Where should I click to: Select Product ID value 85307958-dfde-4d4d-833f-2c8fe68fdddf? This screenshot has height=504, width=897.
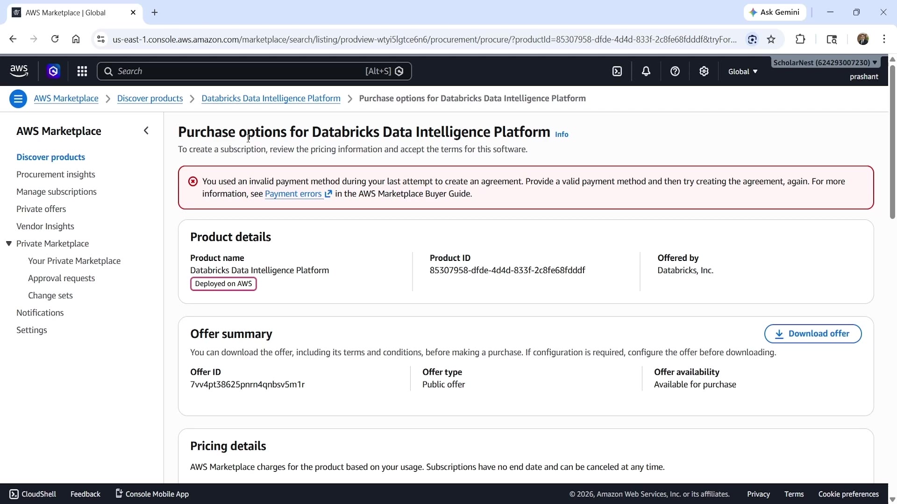coord(507,270)
